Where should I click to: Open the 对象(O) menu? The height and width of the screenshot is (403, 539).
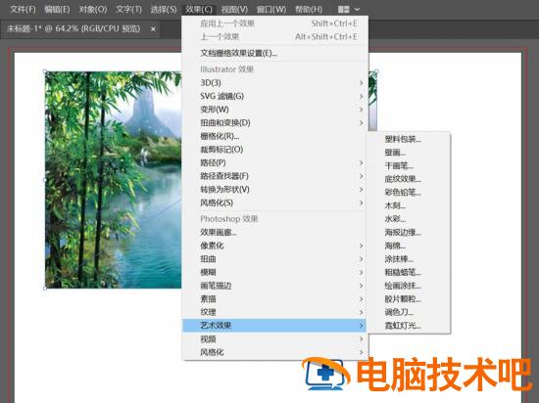point(93,9)
